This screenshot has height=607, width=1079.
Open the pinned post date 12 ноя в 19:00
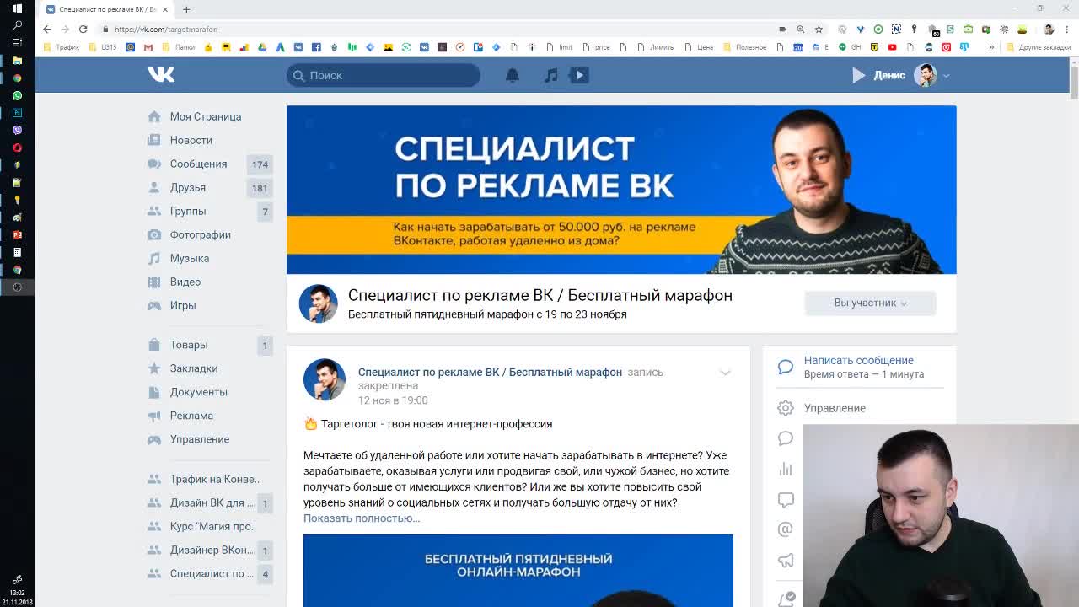pyautogui.click(x=393, y=400)
